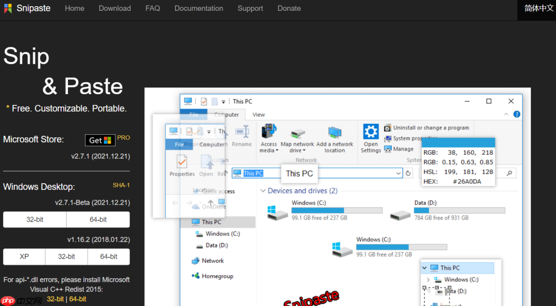556x306 pixels.
Task: Open the Quick Access Toolbar dropdown arrow
Action: (223, 102)
